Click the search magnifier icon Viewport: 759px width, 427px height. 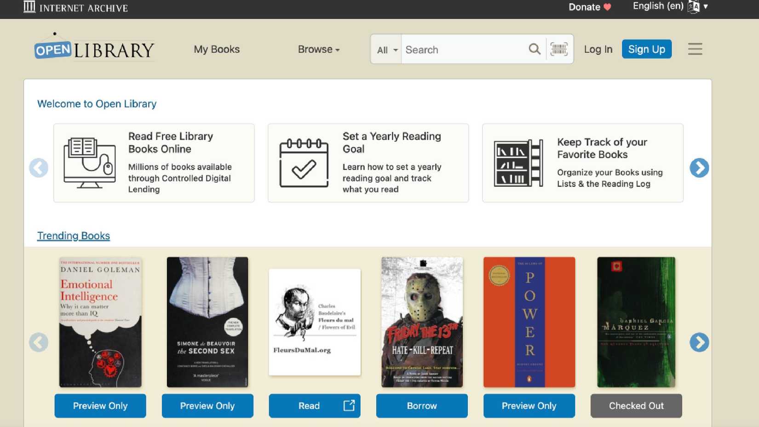point(535,49)
